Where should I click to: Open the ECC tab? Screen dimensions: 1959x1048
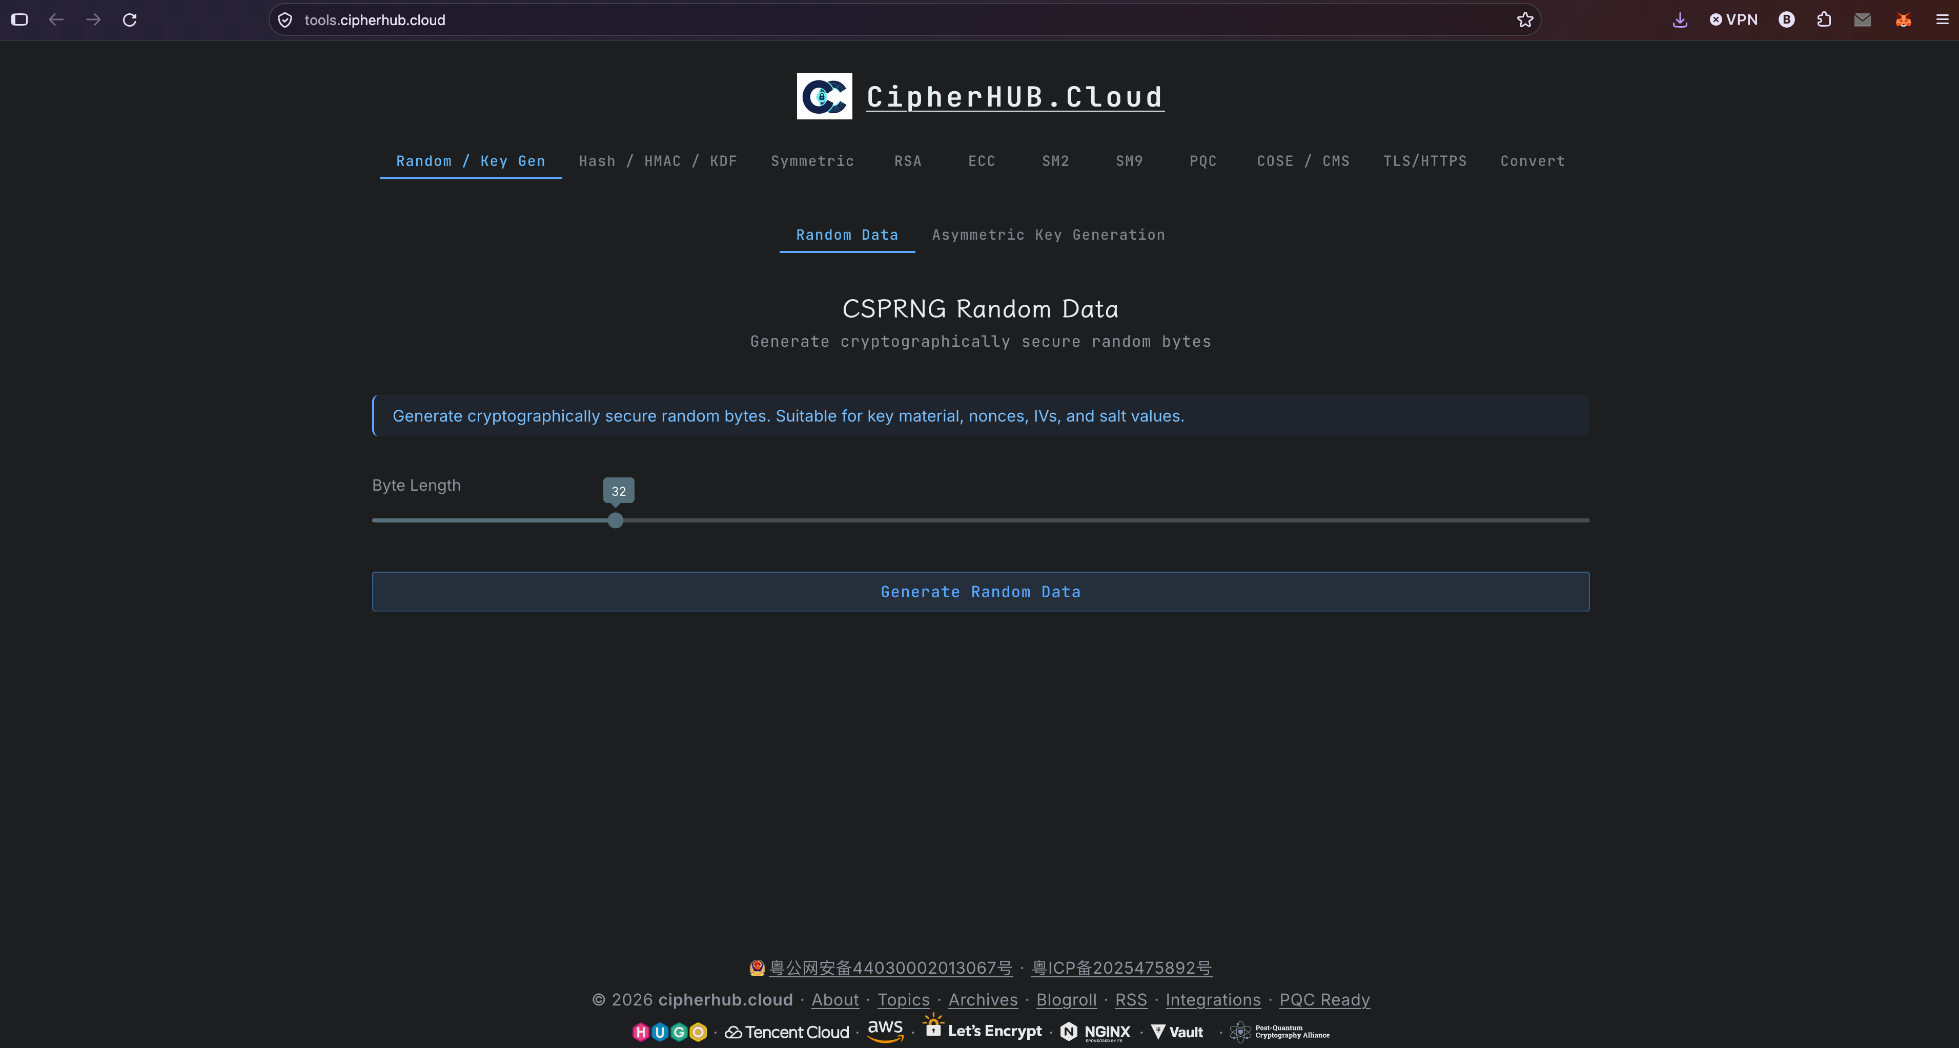click(x=982, y=161)
